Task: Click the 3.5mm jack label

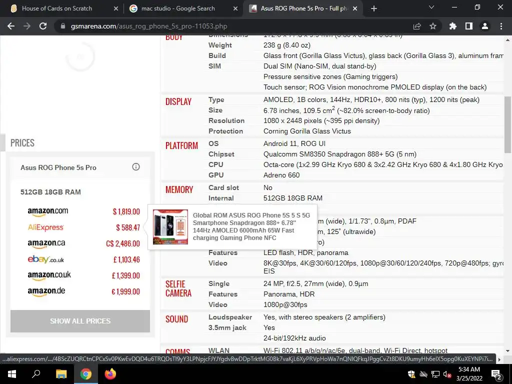Action: 227,327
